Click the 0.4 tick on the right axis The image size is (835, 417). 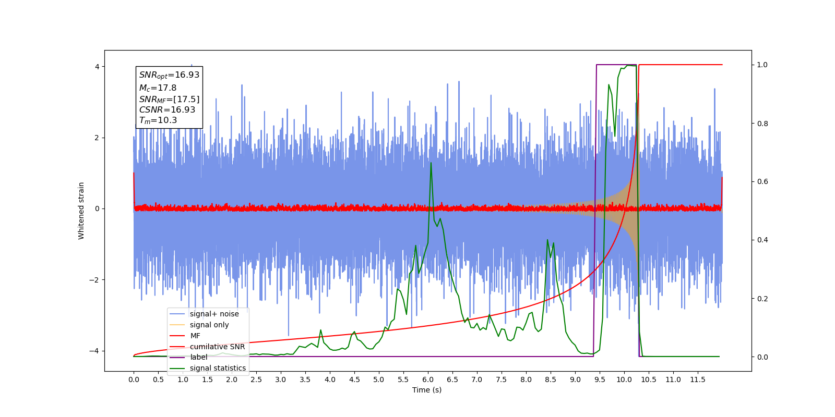coord(762,240)
